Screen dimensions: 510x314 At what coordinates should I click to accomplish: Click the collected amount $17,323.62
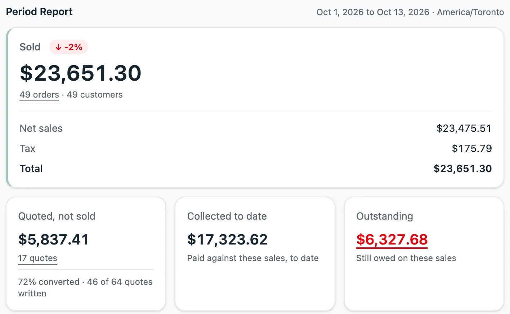pyautogui.click(x=227, y=239)
